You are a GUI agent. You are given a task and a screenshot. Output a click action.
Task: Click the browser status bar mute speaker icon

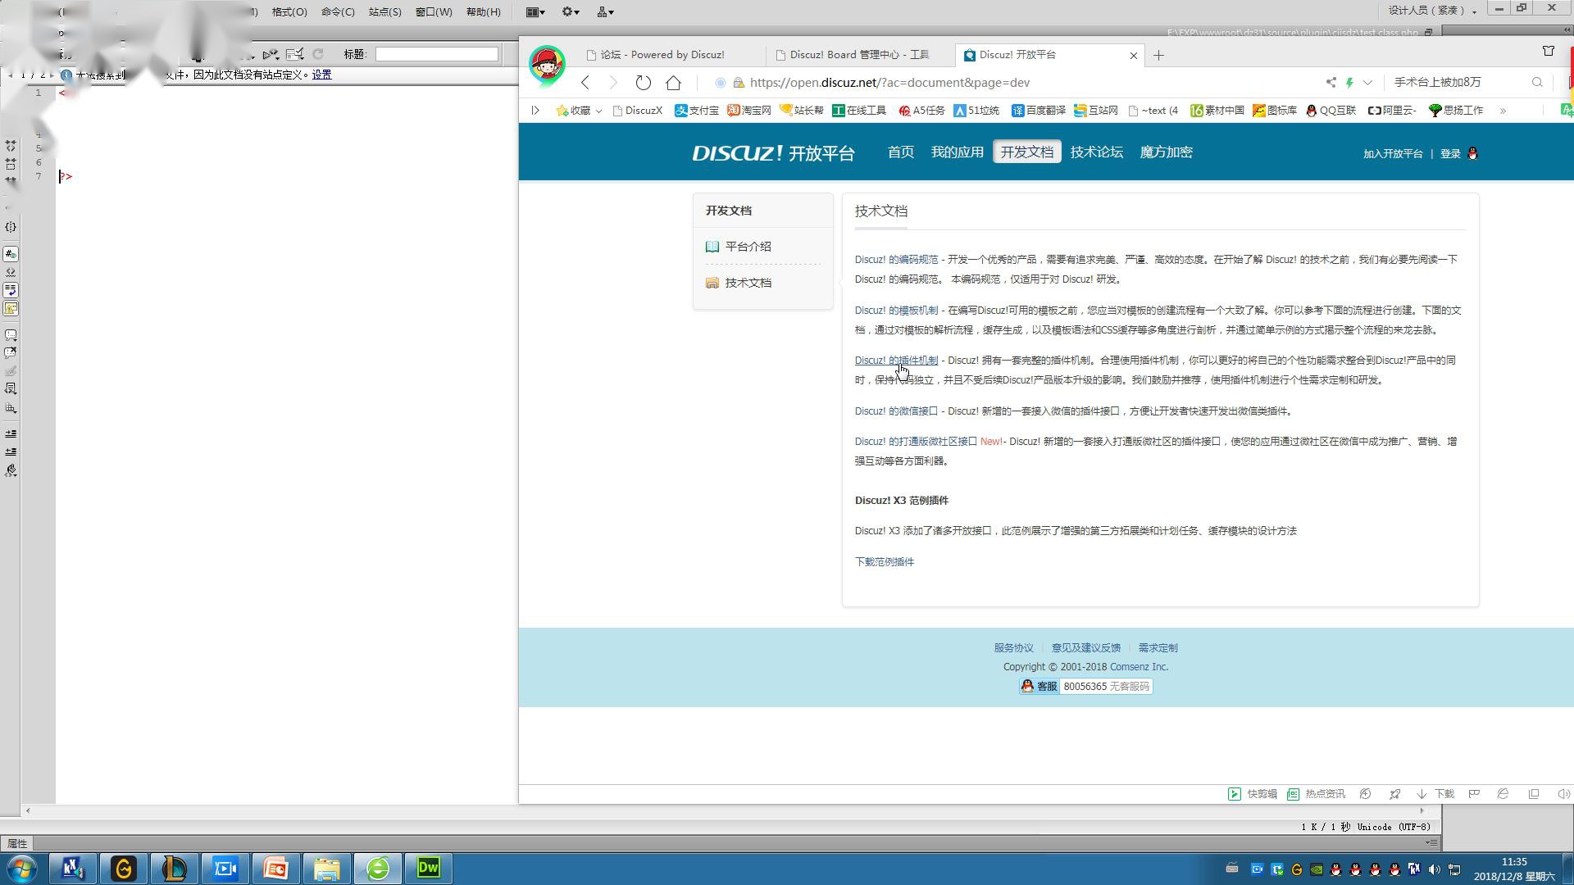click(x=1563, y=794)
